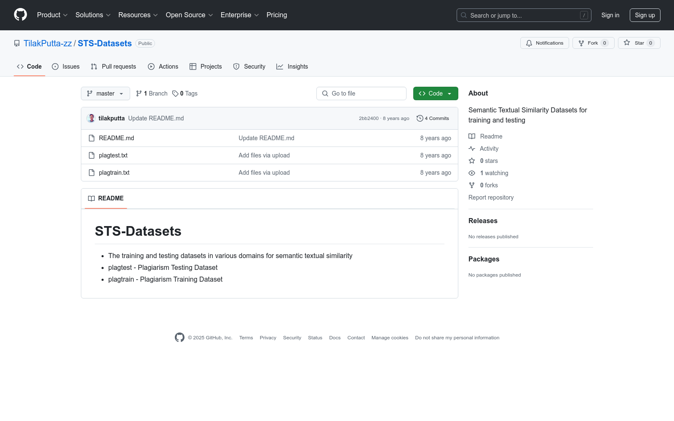Open the Terms footer link
The height and width of the screenshot is (421, 674).
pyautogui.click(x=246, y=338)
